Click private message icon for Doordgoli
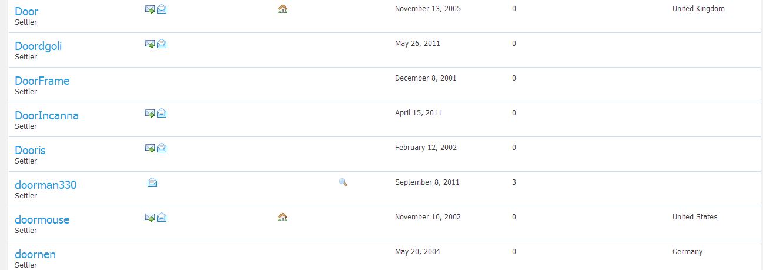This screenshot has width=763, height=270. point(162,44)
